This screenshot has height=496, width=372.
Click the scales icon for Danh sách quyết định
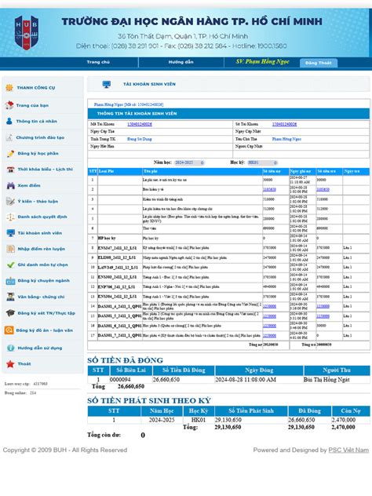(10, 217)
